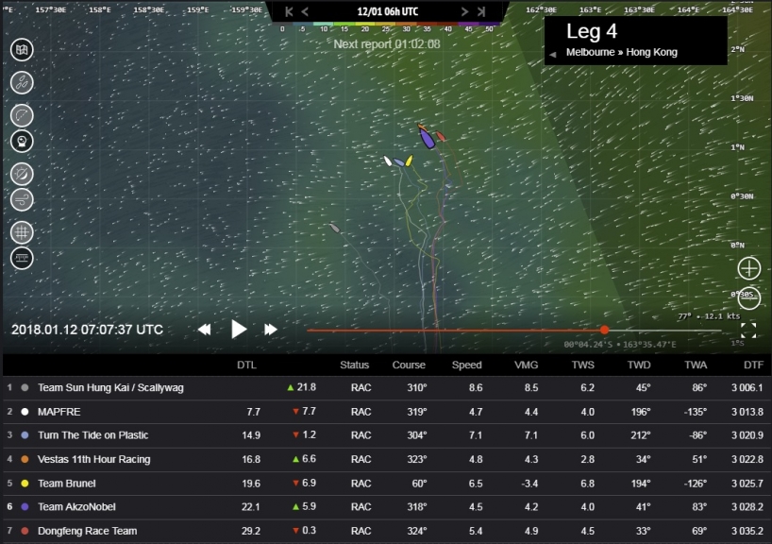Viewport: 772px width, 544px height.
Task: Click the 12/01 06h UTC report label
Action: tap(388, 11)
